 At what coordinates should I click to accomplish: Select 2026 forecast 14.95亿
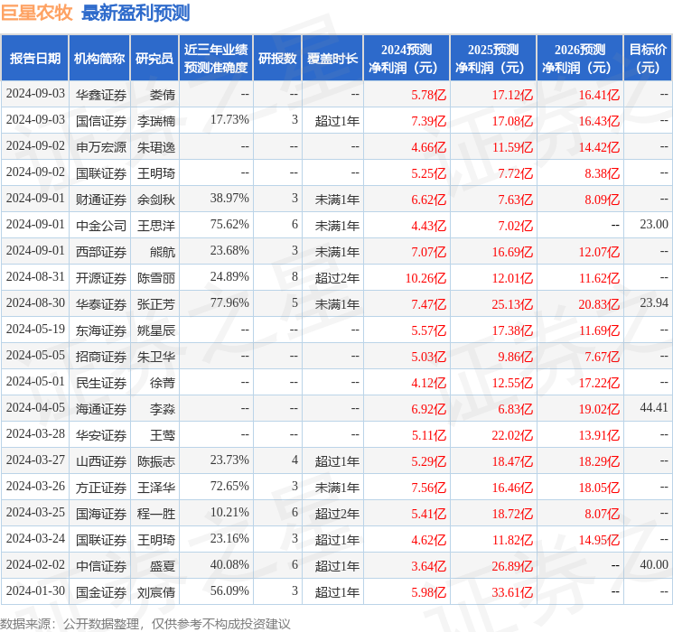pyautogui.click(x=599, y=540)
